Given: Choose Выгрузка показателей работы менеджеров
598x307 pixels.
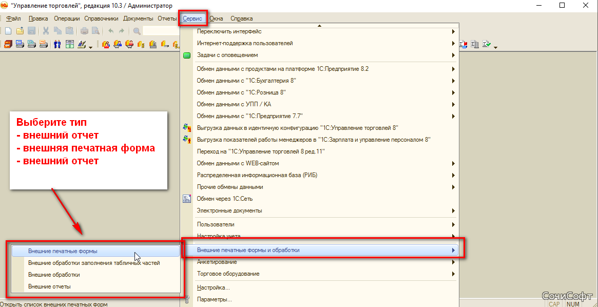Looking at the screenshot, I should [x=320, y=140].
